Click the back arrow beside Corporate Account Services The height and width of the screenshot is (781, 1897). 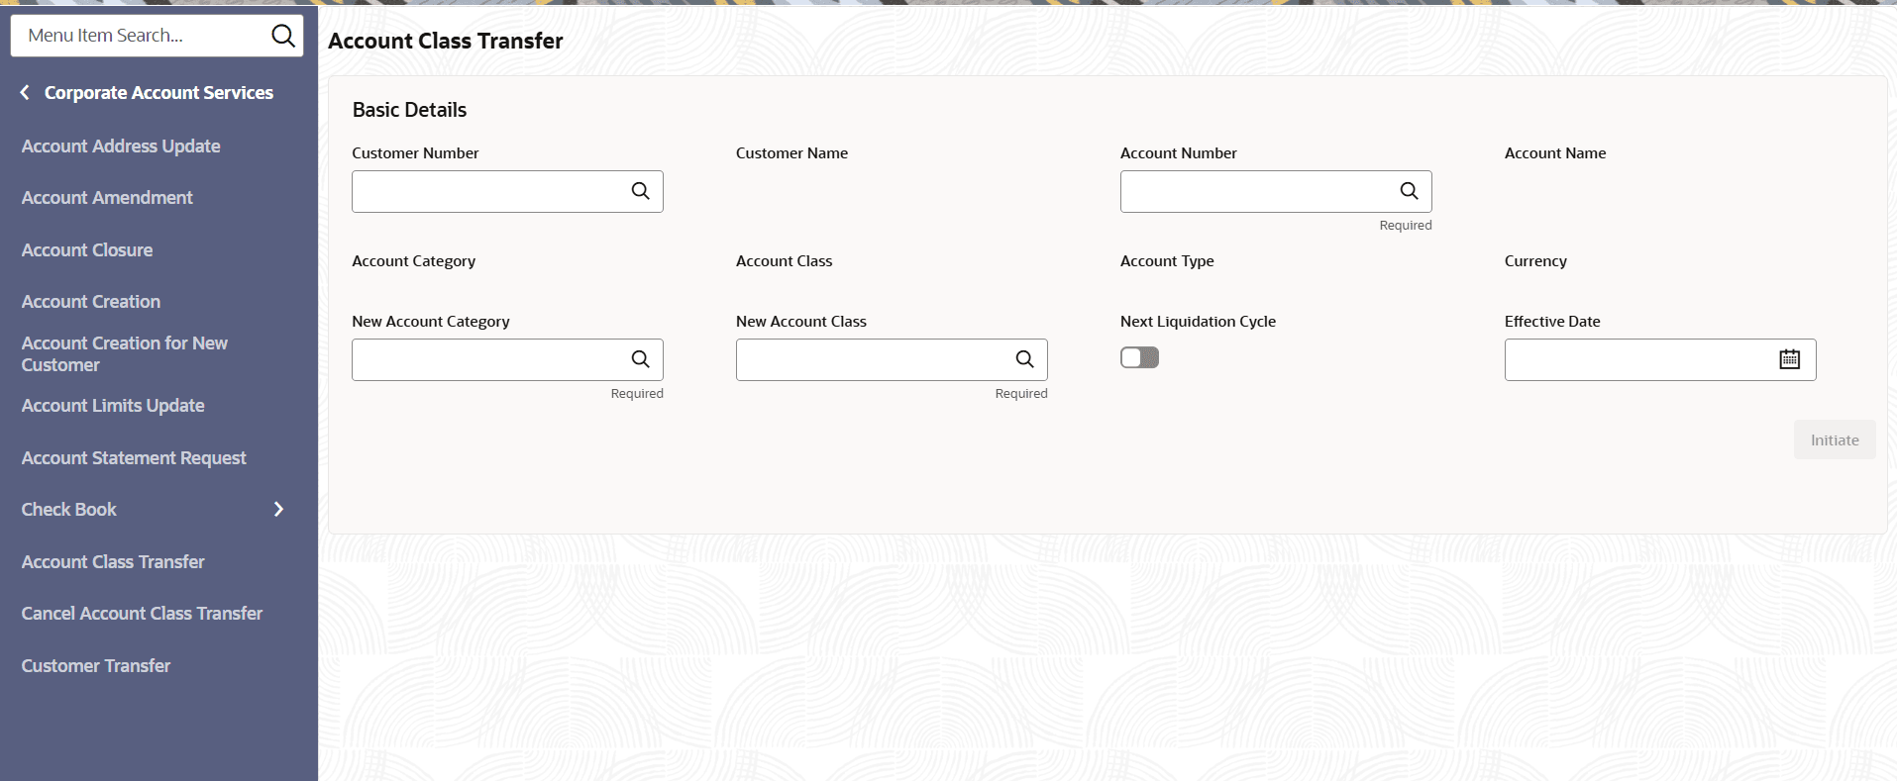[x=25, y=92]
